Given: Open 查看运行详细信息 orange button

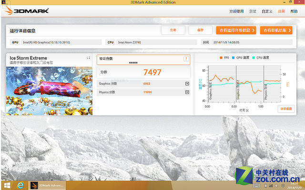Looking at the screenshot, I should click(236, 30).
